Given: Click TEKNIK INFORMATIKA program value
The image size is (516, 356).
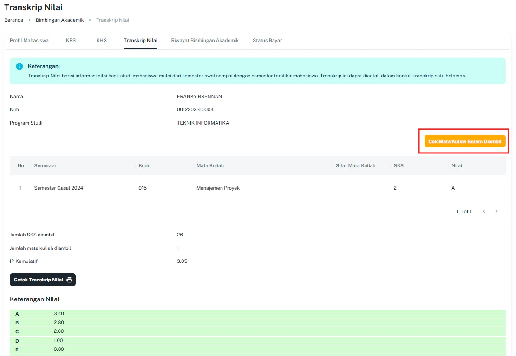Looking at the screenshot, I should (203, 123).
